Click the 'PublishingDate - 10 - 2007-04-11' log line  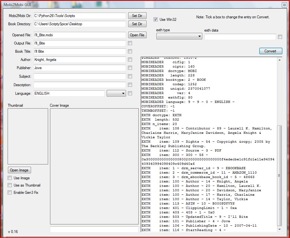point(199,226)
